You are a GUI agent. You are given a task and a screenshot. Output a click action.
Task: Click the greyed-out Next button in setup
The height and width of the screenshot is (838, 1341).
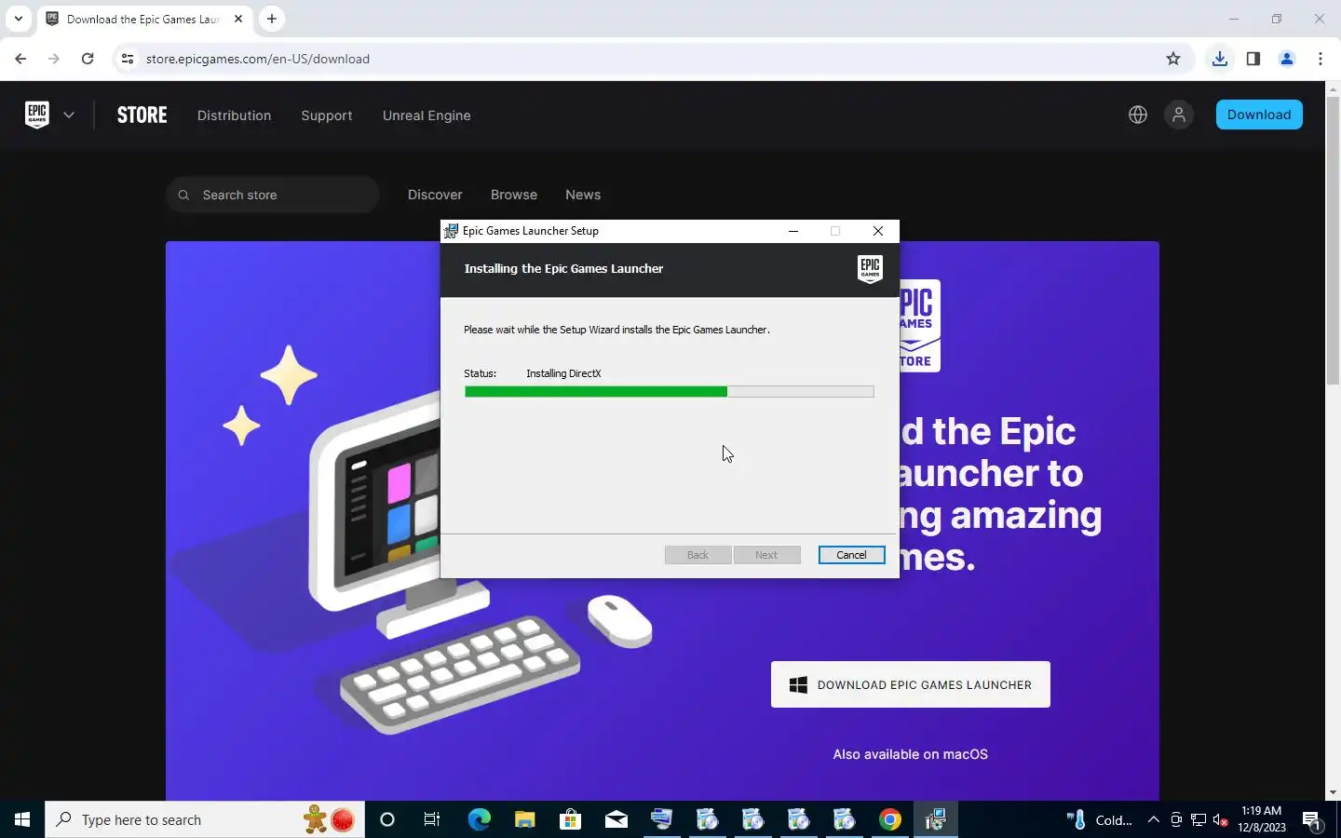coord(766,555)
